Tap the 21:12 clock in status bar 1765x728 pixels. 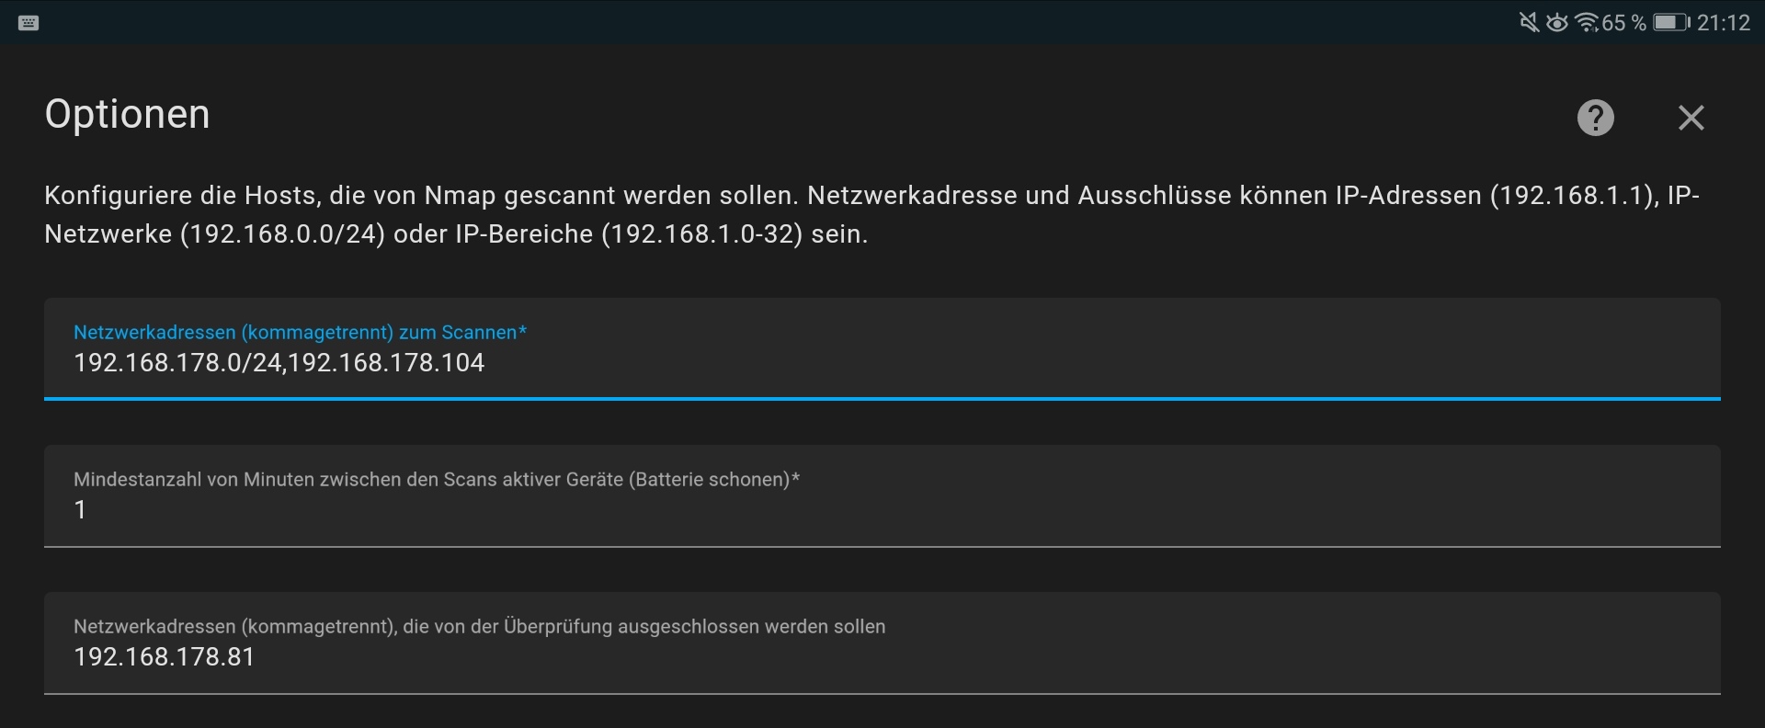(x=1724, y=22)
